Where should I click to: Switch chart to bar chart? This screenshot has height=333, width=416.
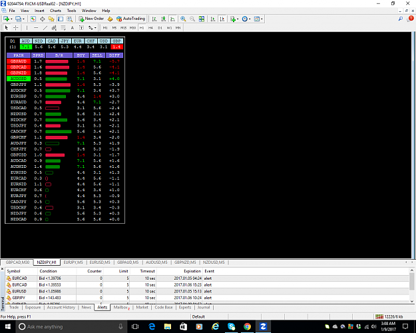pos(154,19)
